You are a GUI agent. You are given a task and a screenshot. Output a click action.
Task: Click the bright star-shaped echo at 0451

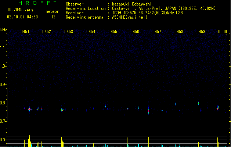[x=29, y=109]
